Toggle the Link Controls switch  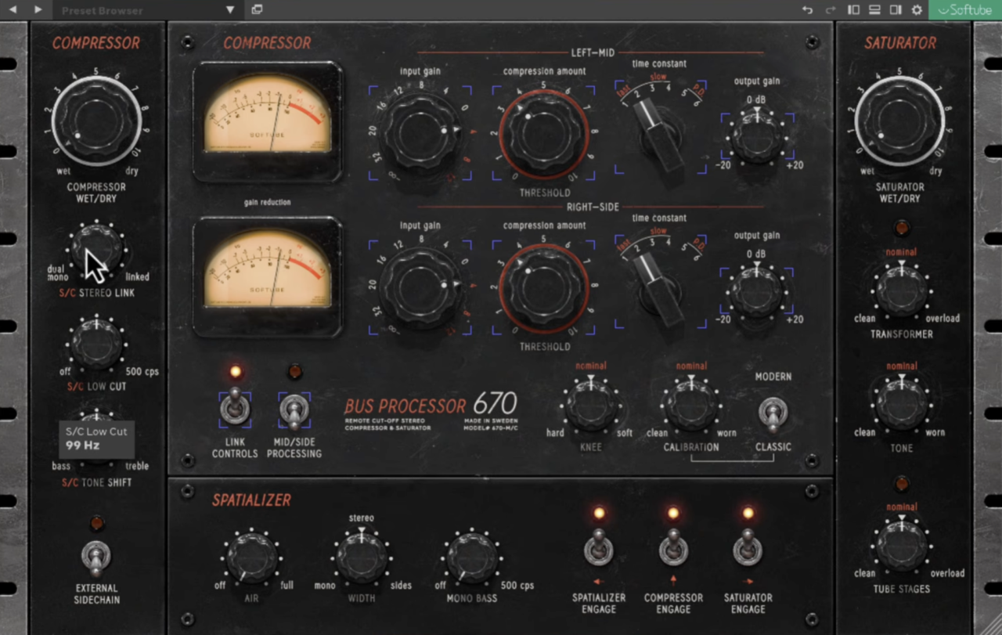[x=235, y=409]
